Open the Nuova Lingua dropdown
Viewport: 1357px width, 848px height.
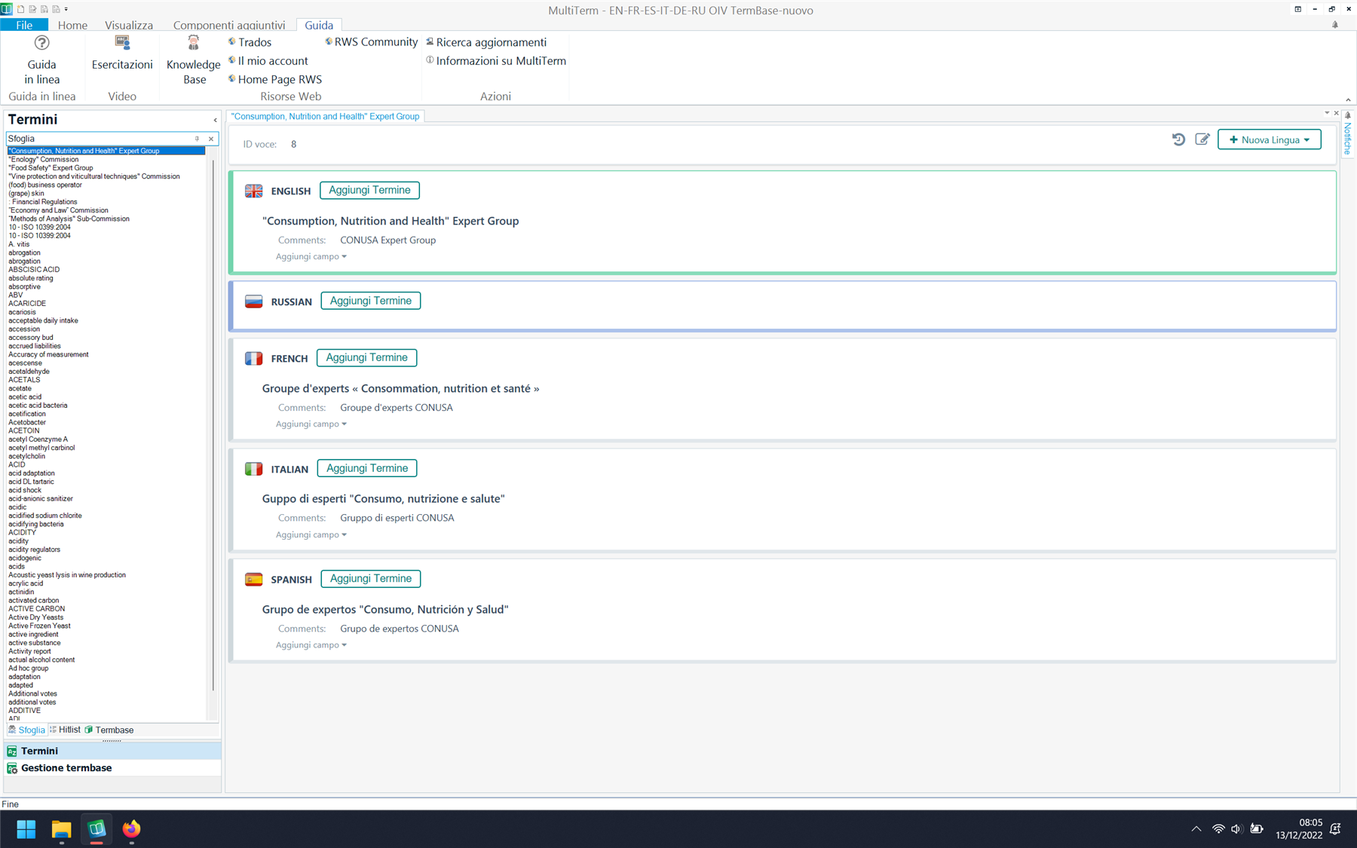coord(1270,139)
